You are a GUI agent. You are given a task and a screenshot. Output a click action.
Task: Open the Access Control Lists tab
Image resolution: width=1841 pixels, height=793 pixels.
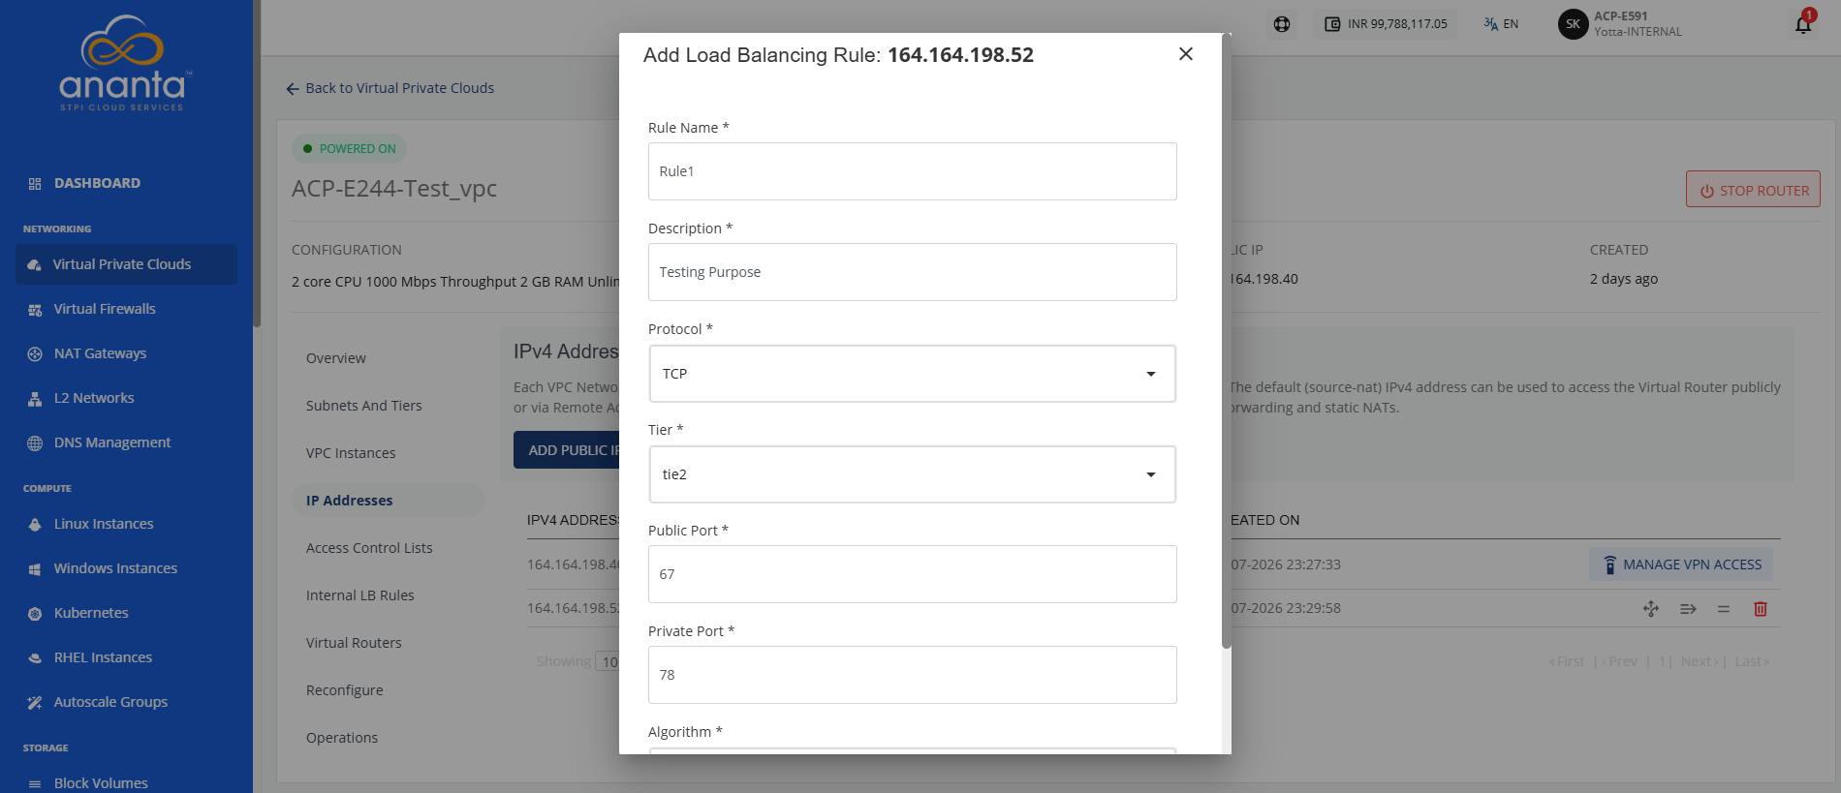[x=369, y=548]
